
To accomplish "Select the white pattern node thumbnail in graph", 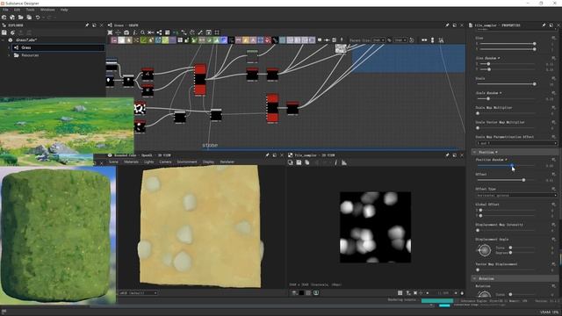I will pyautogui.click(x=140, y=108).
